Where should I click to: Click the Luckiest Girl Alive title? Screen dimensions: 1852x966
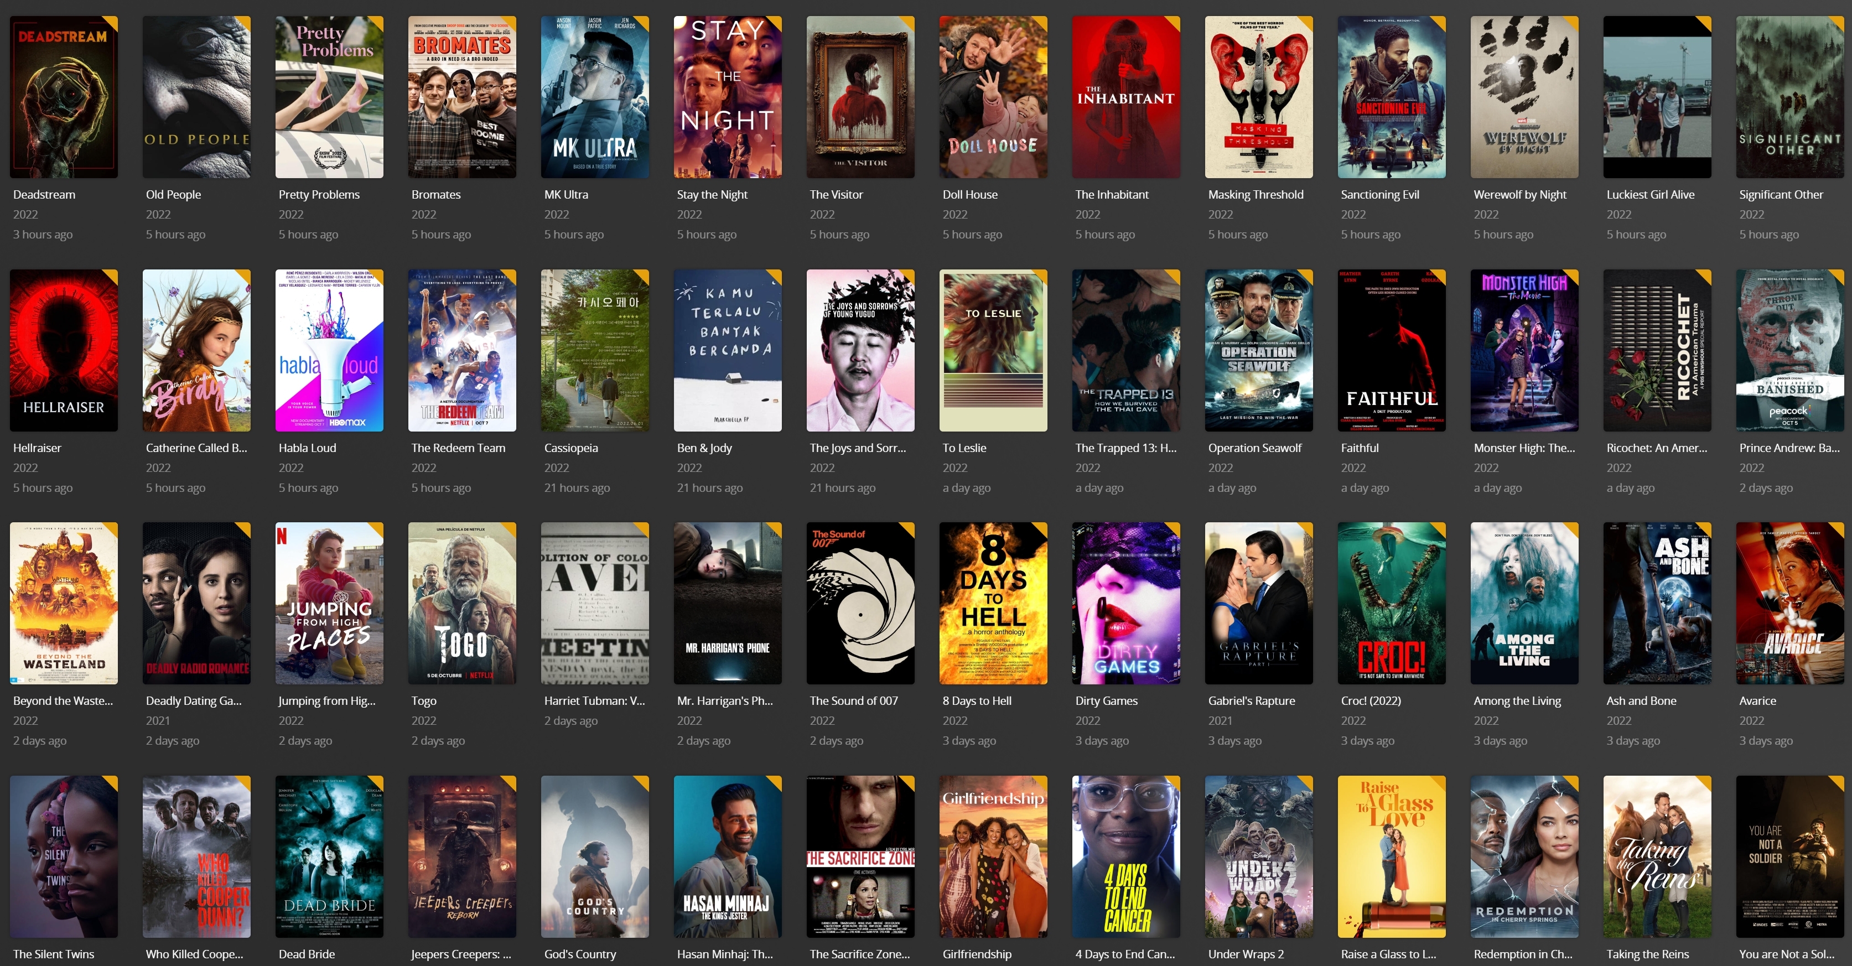(x=1650, y=194)
